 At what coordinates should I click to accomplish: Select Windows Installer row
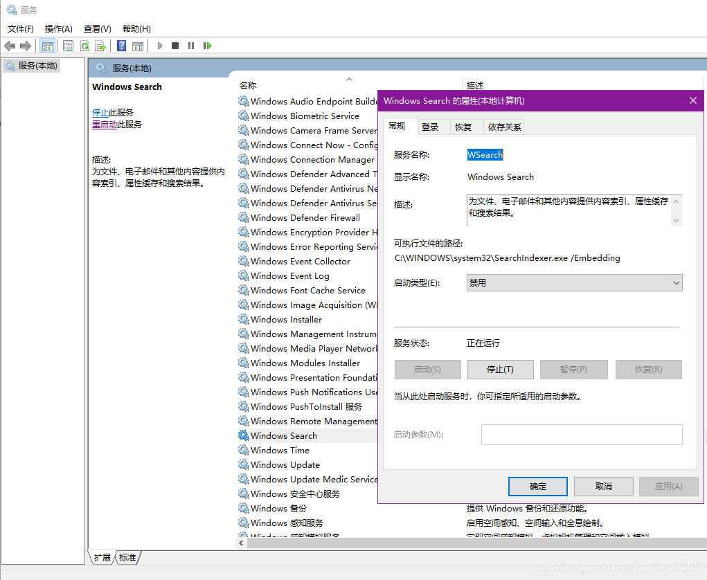308,320
